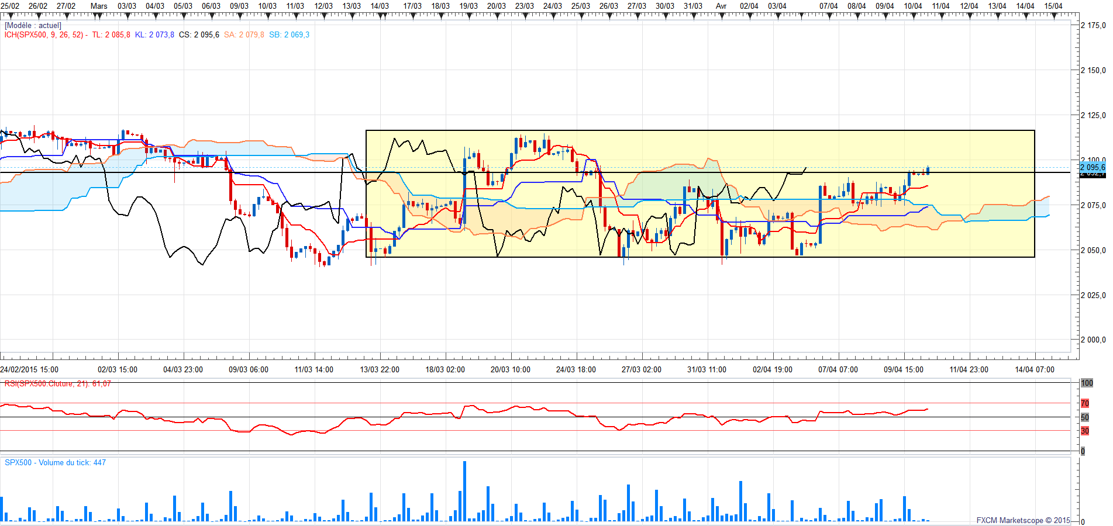The height and width of the screenshot is (526, 1113).
Task: Click the blue 2 095,6 current price tag
Action: click(1092, 167)
